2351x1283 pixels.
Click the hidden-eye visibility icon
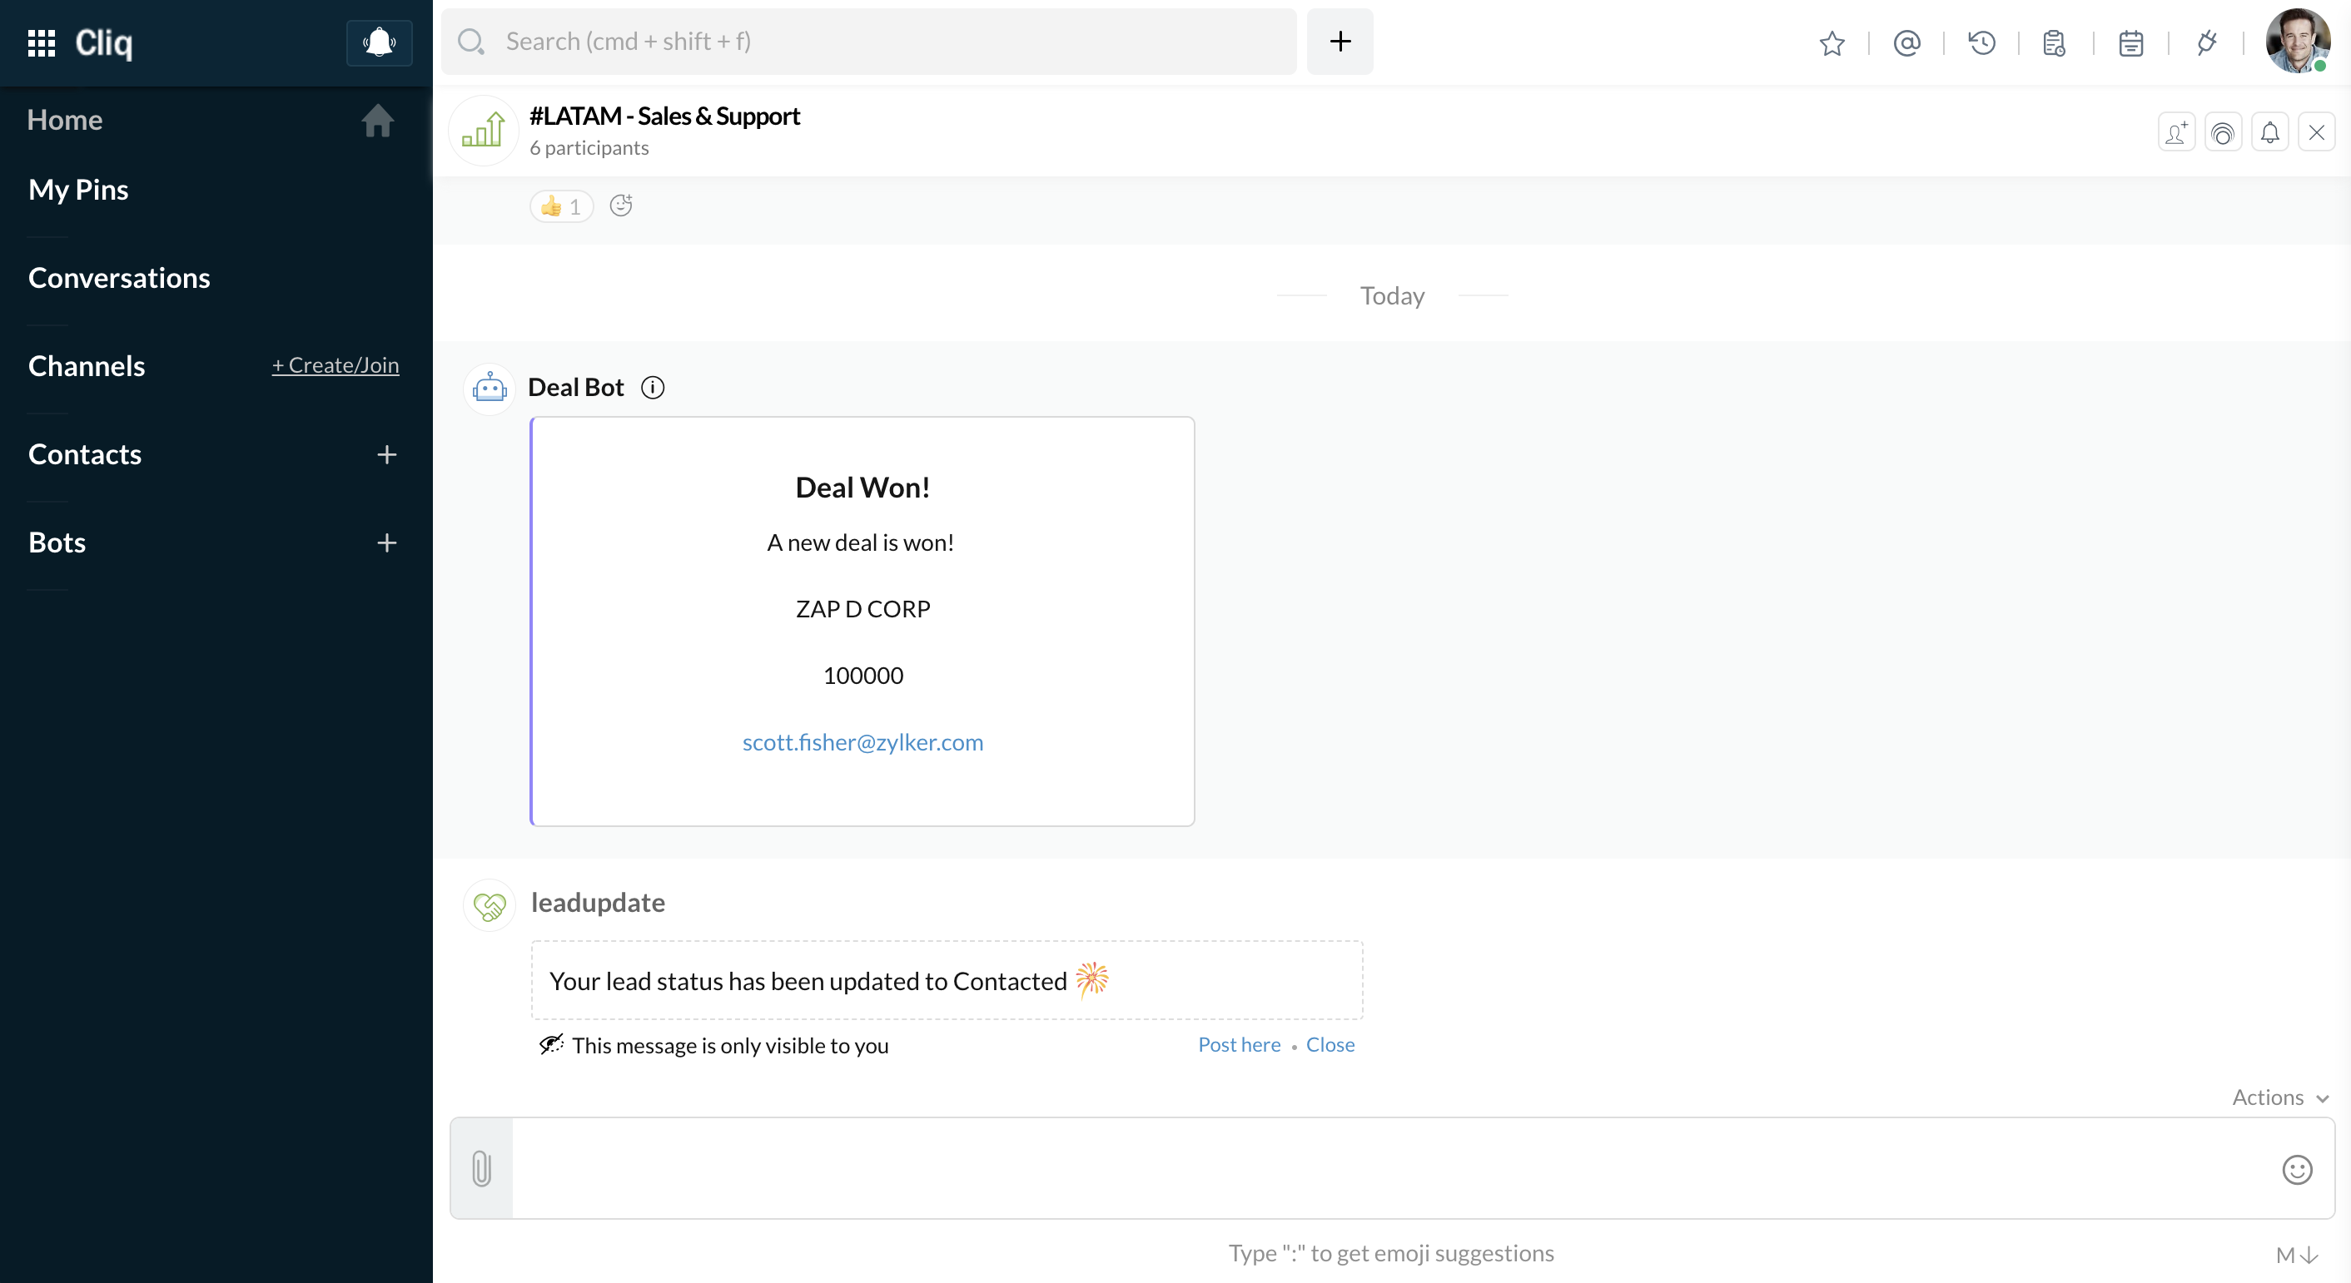point(550,1044)
